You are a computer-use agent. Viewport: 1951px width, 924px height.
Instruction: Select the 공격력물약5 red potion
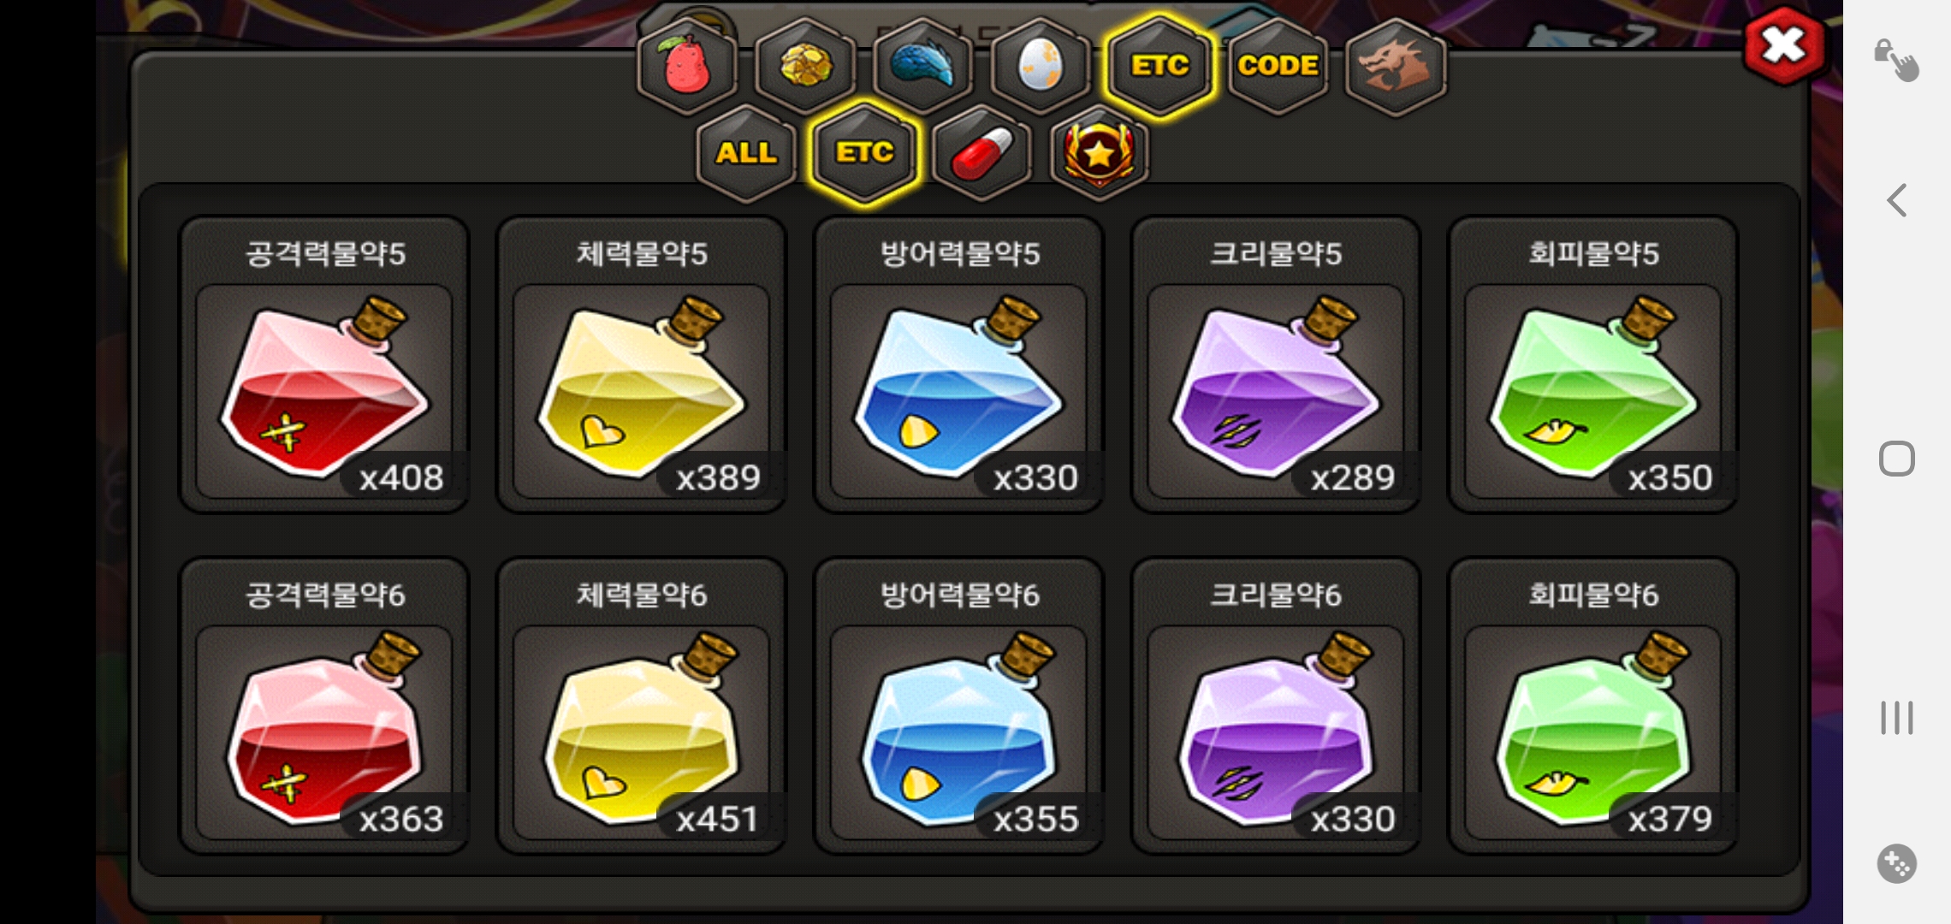324,364
